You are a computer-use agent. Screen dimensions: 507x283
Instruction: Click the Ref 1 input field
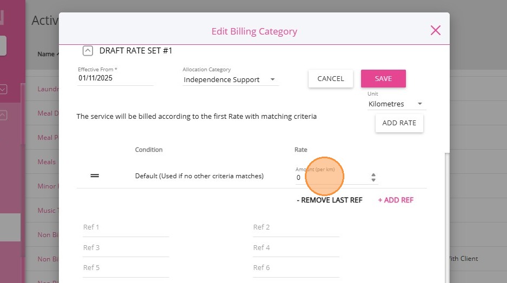(125, 227)
